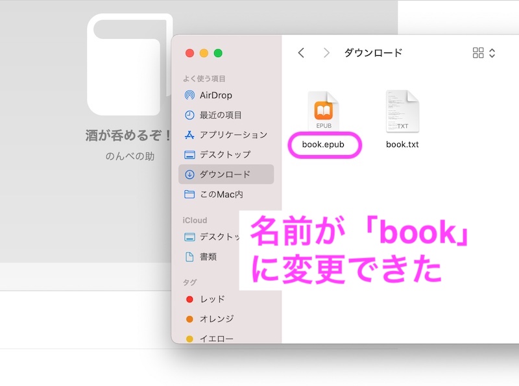Click the author name のんべの助
The width and height of the screenshot is (519, 386).
pyautogui.click(x=130, y=156)
